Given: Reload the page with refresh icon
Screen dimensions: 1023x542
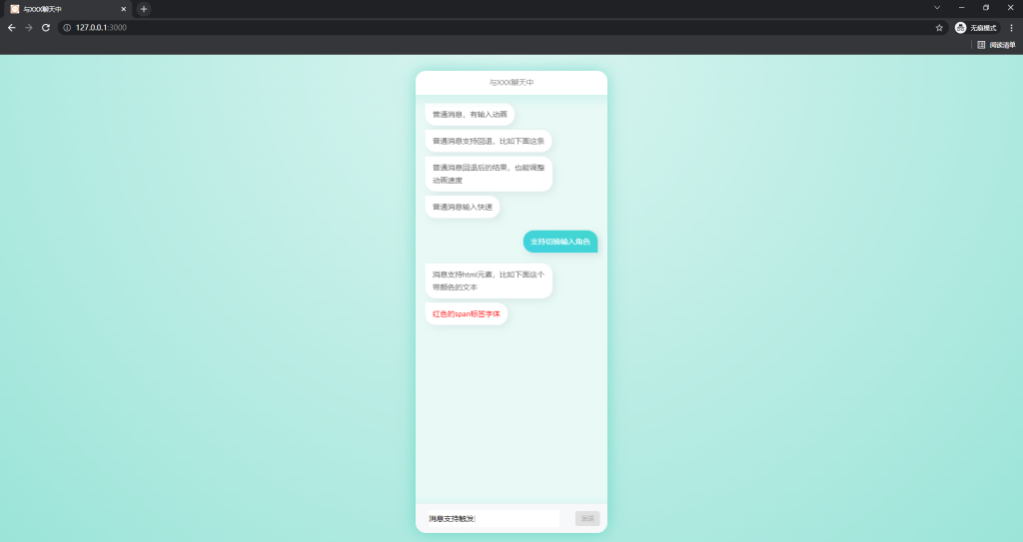Looking at the screenshot, I should 46,27.
